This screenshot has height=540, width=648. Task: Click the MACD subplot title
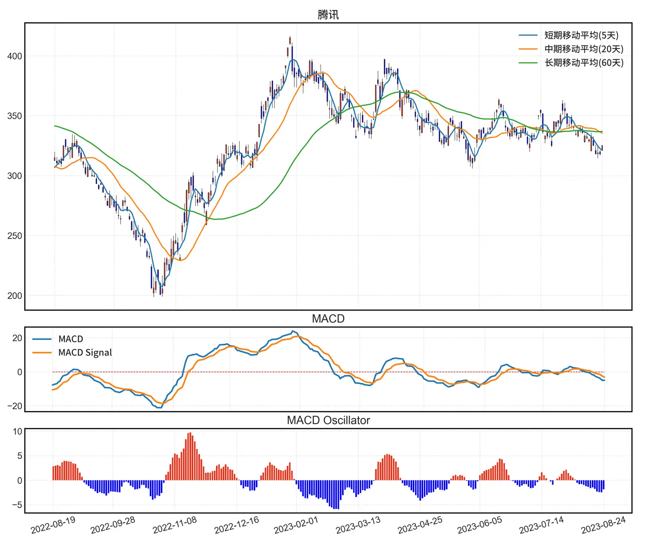pyautogui.click(x=328, y=319)
